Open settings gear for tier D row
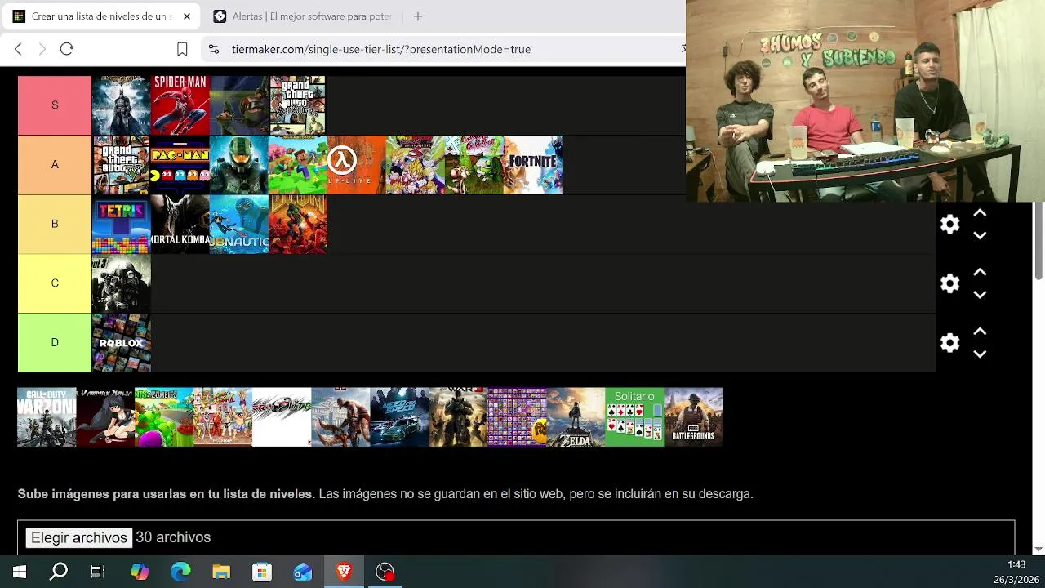 tap(949, 343)
